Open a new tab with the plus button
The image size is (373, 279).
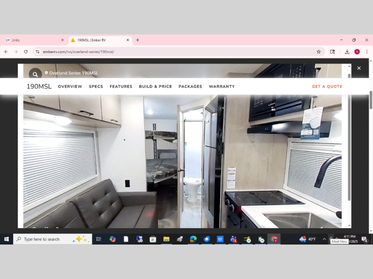click(x=137, y=40)
